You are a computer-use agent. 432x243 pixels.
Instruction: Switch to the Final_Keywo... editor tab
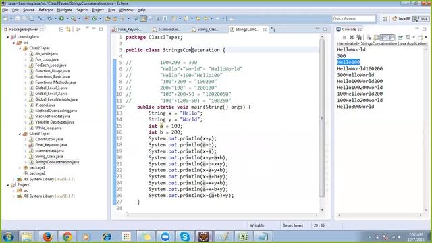130,29
